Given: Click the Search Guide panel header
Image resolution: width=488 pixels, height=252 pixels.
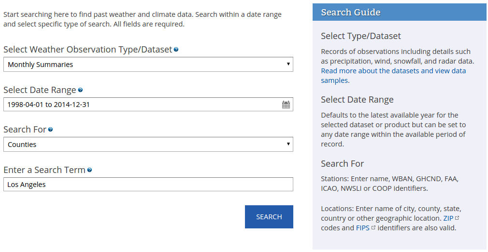Looking at the screenshot, I should point(399,13).
